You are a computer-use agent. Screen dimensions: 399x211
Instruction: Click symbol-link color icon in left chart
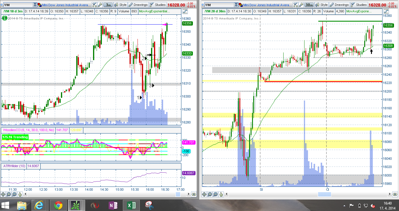tap(40, 5)
